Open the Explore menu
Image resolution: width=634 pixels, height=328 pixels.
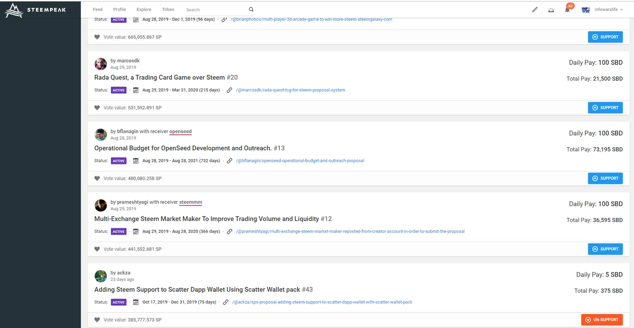click(144, 9)
